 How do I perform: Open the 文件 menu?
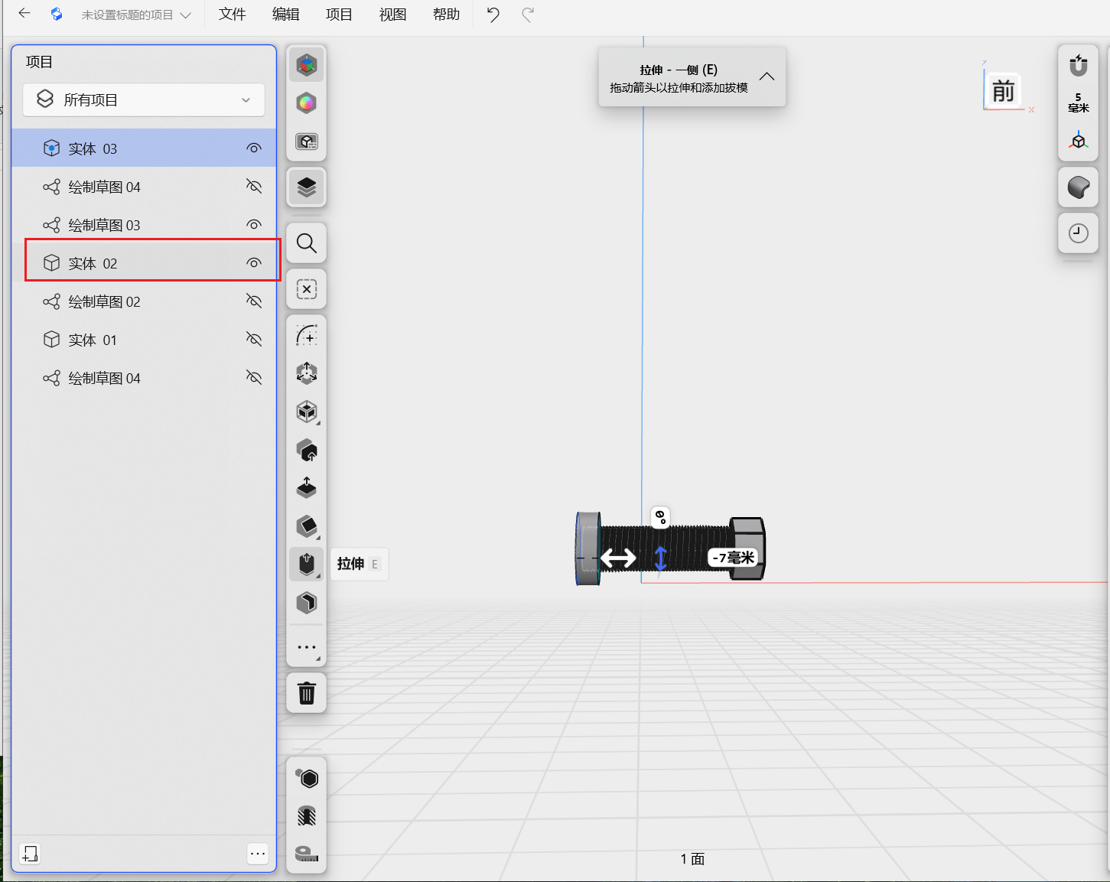point(232,15)
